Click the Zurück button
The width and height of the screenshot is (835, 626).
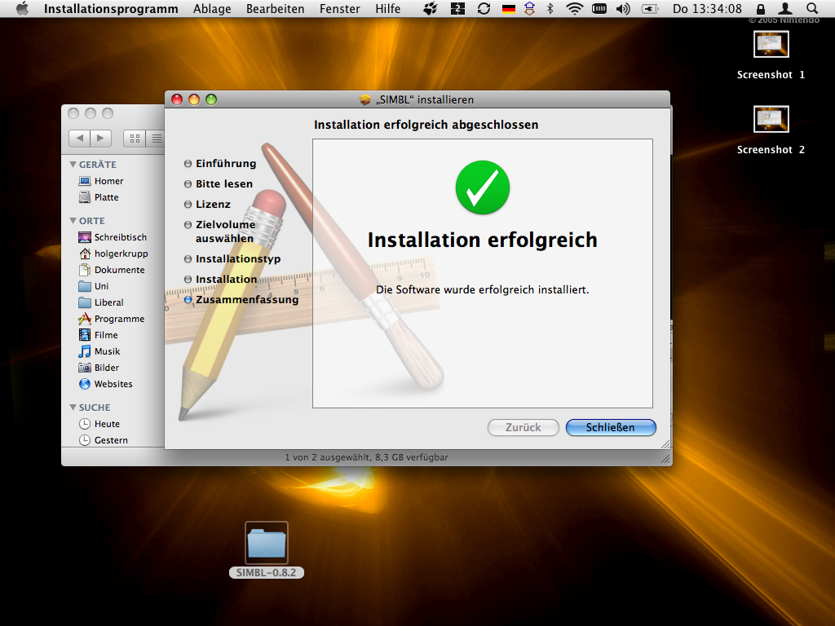click(x=523, y=427)
